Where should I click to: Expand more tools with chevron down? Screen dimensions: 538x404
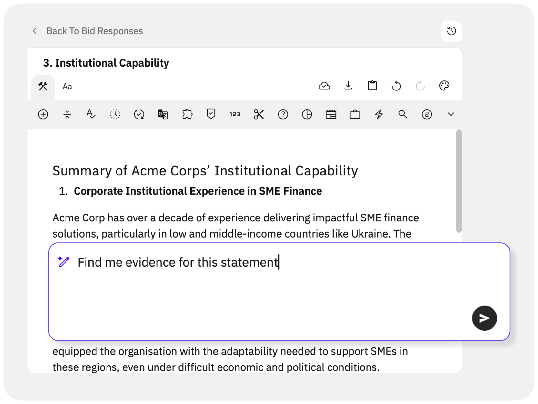coord(451,114)
